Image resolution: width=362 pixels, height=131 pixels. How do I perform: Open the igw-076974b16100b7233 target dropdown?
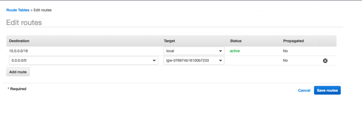(194, 60)
